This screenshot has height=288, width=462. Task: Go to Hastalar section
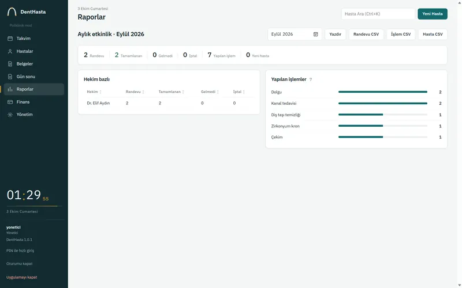coord(34,51)
